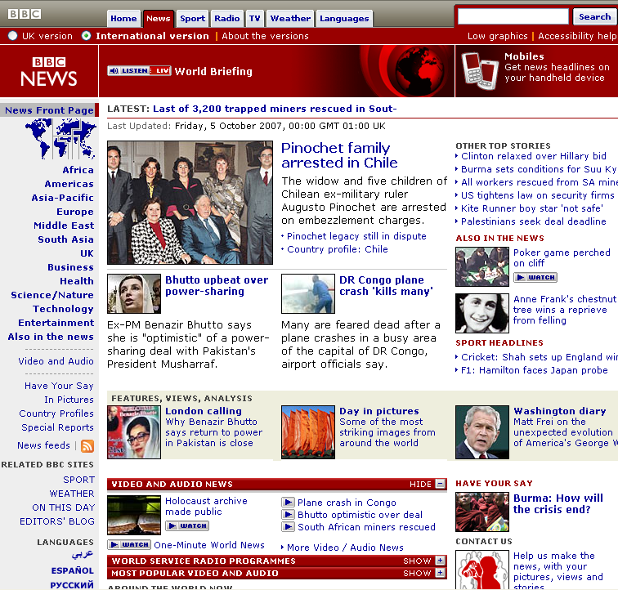Click play icon beside Plane crash in Congo
This screenshot has height=590, width=618.
click(x=288, y=503)
